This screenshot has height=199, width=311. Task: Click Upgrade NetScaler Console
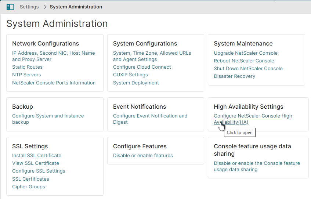[246, 53]
